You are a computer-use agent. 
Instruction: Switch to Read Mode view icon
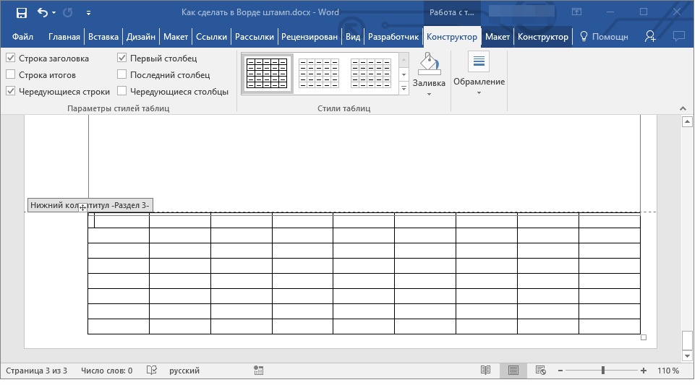coord(485,371)
